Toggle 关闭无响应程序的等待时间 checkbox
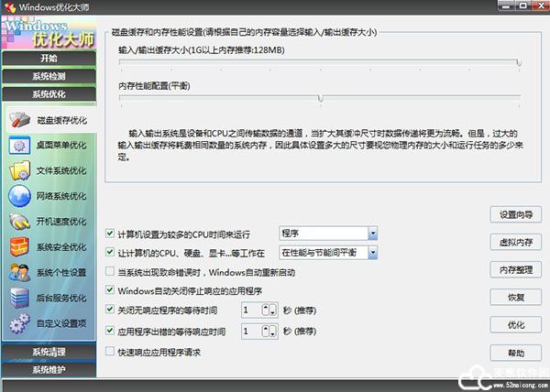Viewport: 550px width, 392px height. click(110, 310)
